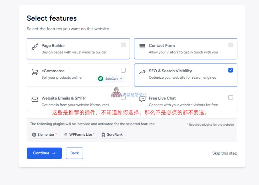Click 'Get emails from your website' description
Image resolution: width=259 pixels, height=185 pixels.
coord(75,105)
